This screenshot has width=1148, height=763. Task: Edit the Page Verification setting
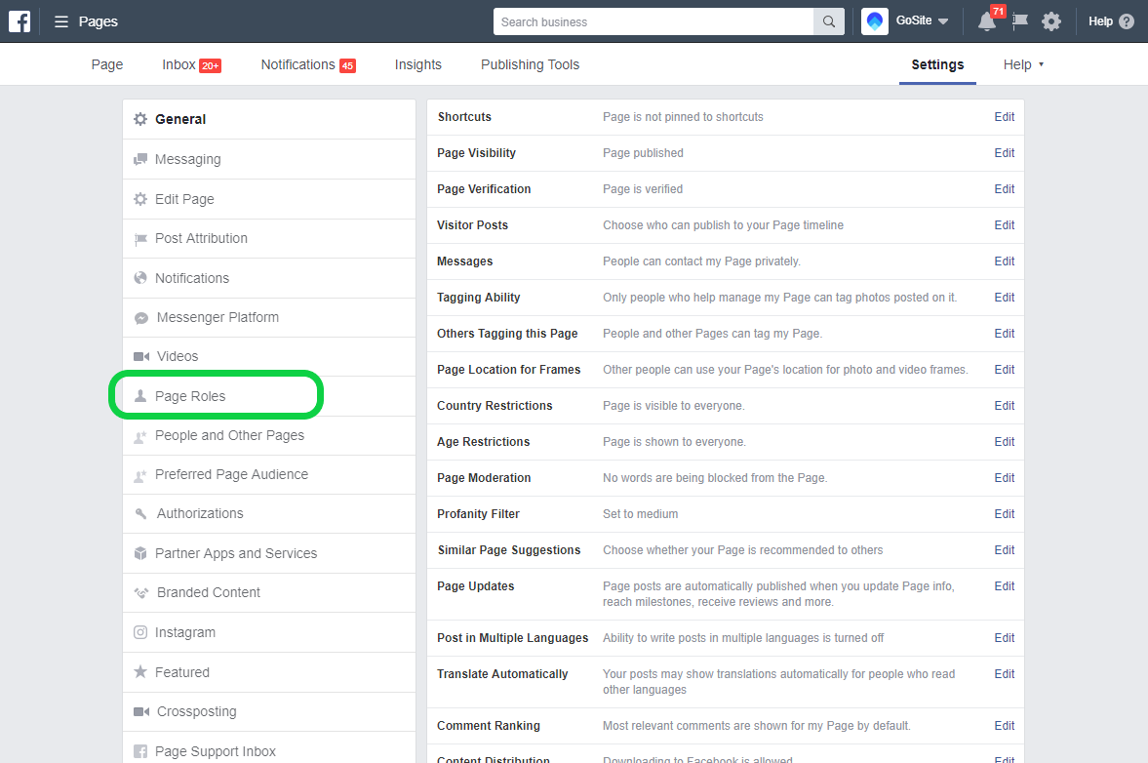[x=1004, y=189]
